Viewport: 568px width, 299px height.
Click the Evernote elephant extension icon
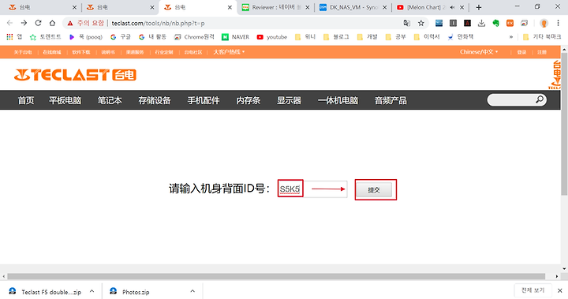coord(495,23)
